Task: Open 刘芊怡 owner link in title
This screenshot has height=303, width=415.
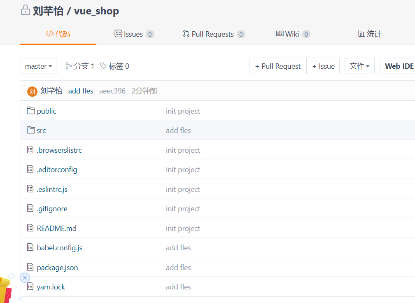Action: (x=48, y=11)
